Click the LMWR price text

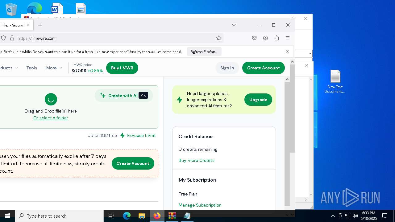coord(82,65)
